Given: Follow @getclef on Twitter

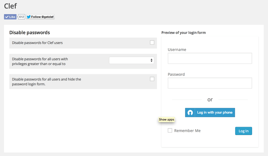Looking at the screenshot, I should click(40, 17).
